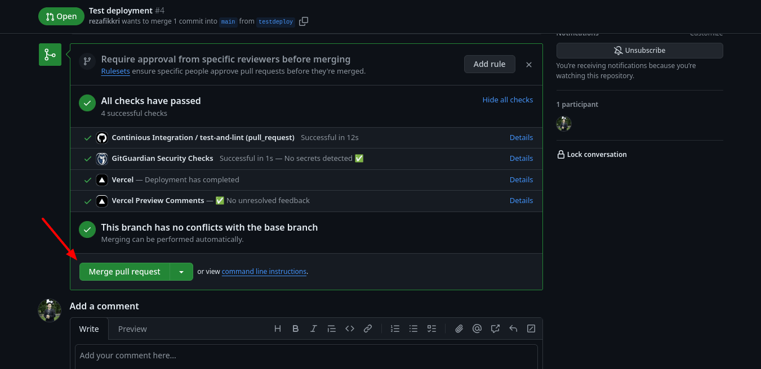Click the Vercel triangle logo for Deployment row
The height and width of the screenshot is (369, 761).
[x=102, y=180]
